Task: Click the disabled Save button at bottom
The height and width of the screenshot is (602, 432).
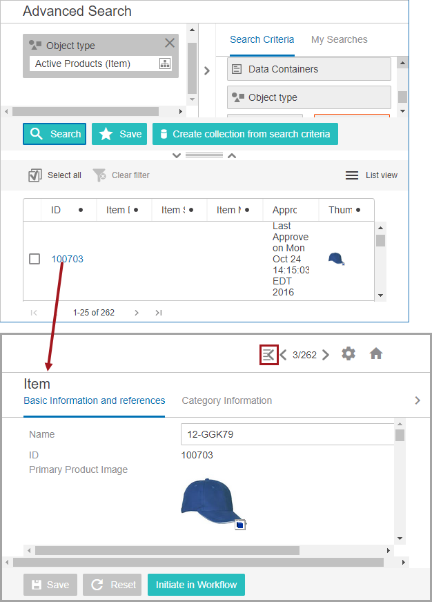Action: pos(50,585)
